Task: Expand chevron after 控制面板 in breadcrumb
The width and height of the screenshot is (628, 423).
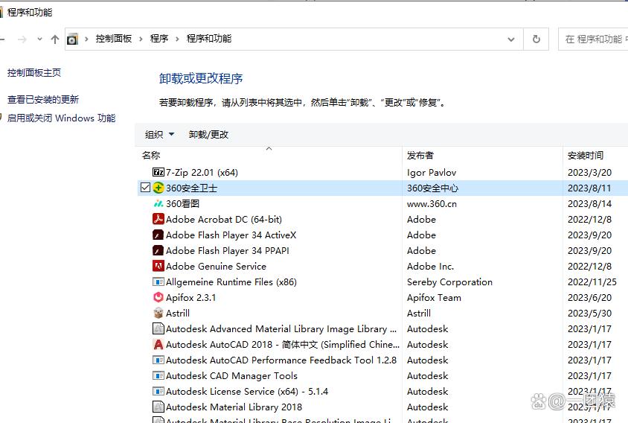Action: [141, 39]
